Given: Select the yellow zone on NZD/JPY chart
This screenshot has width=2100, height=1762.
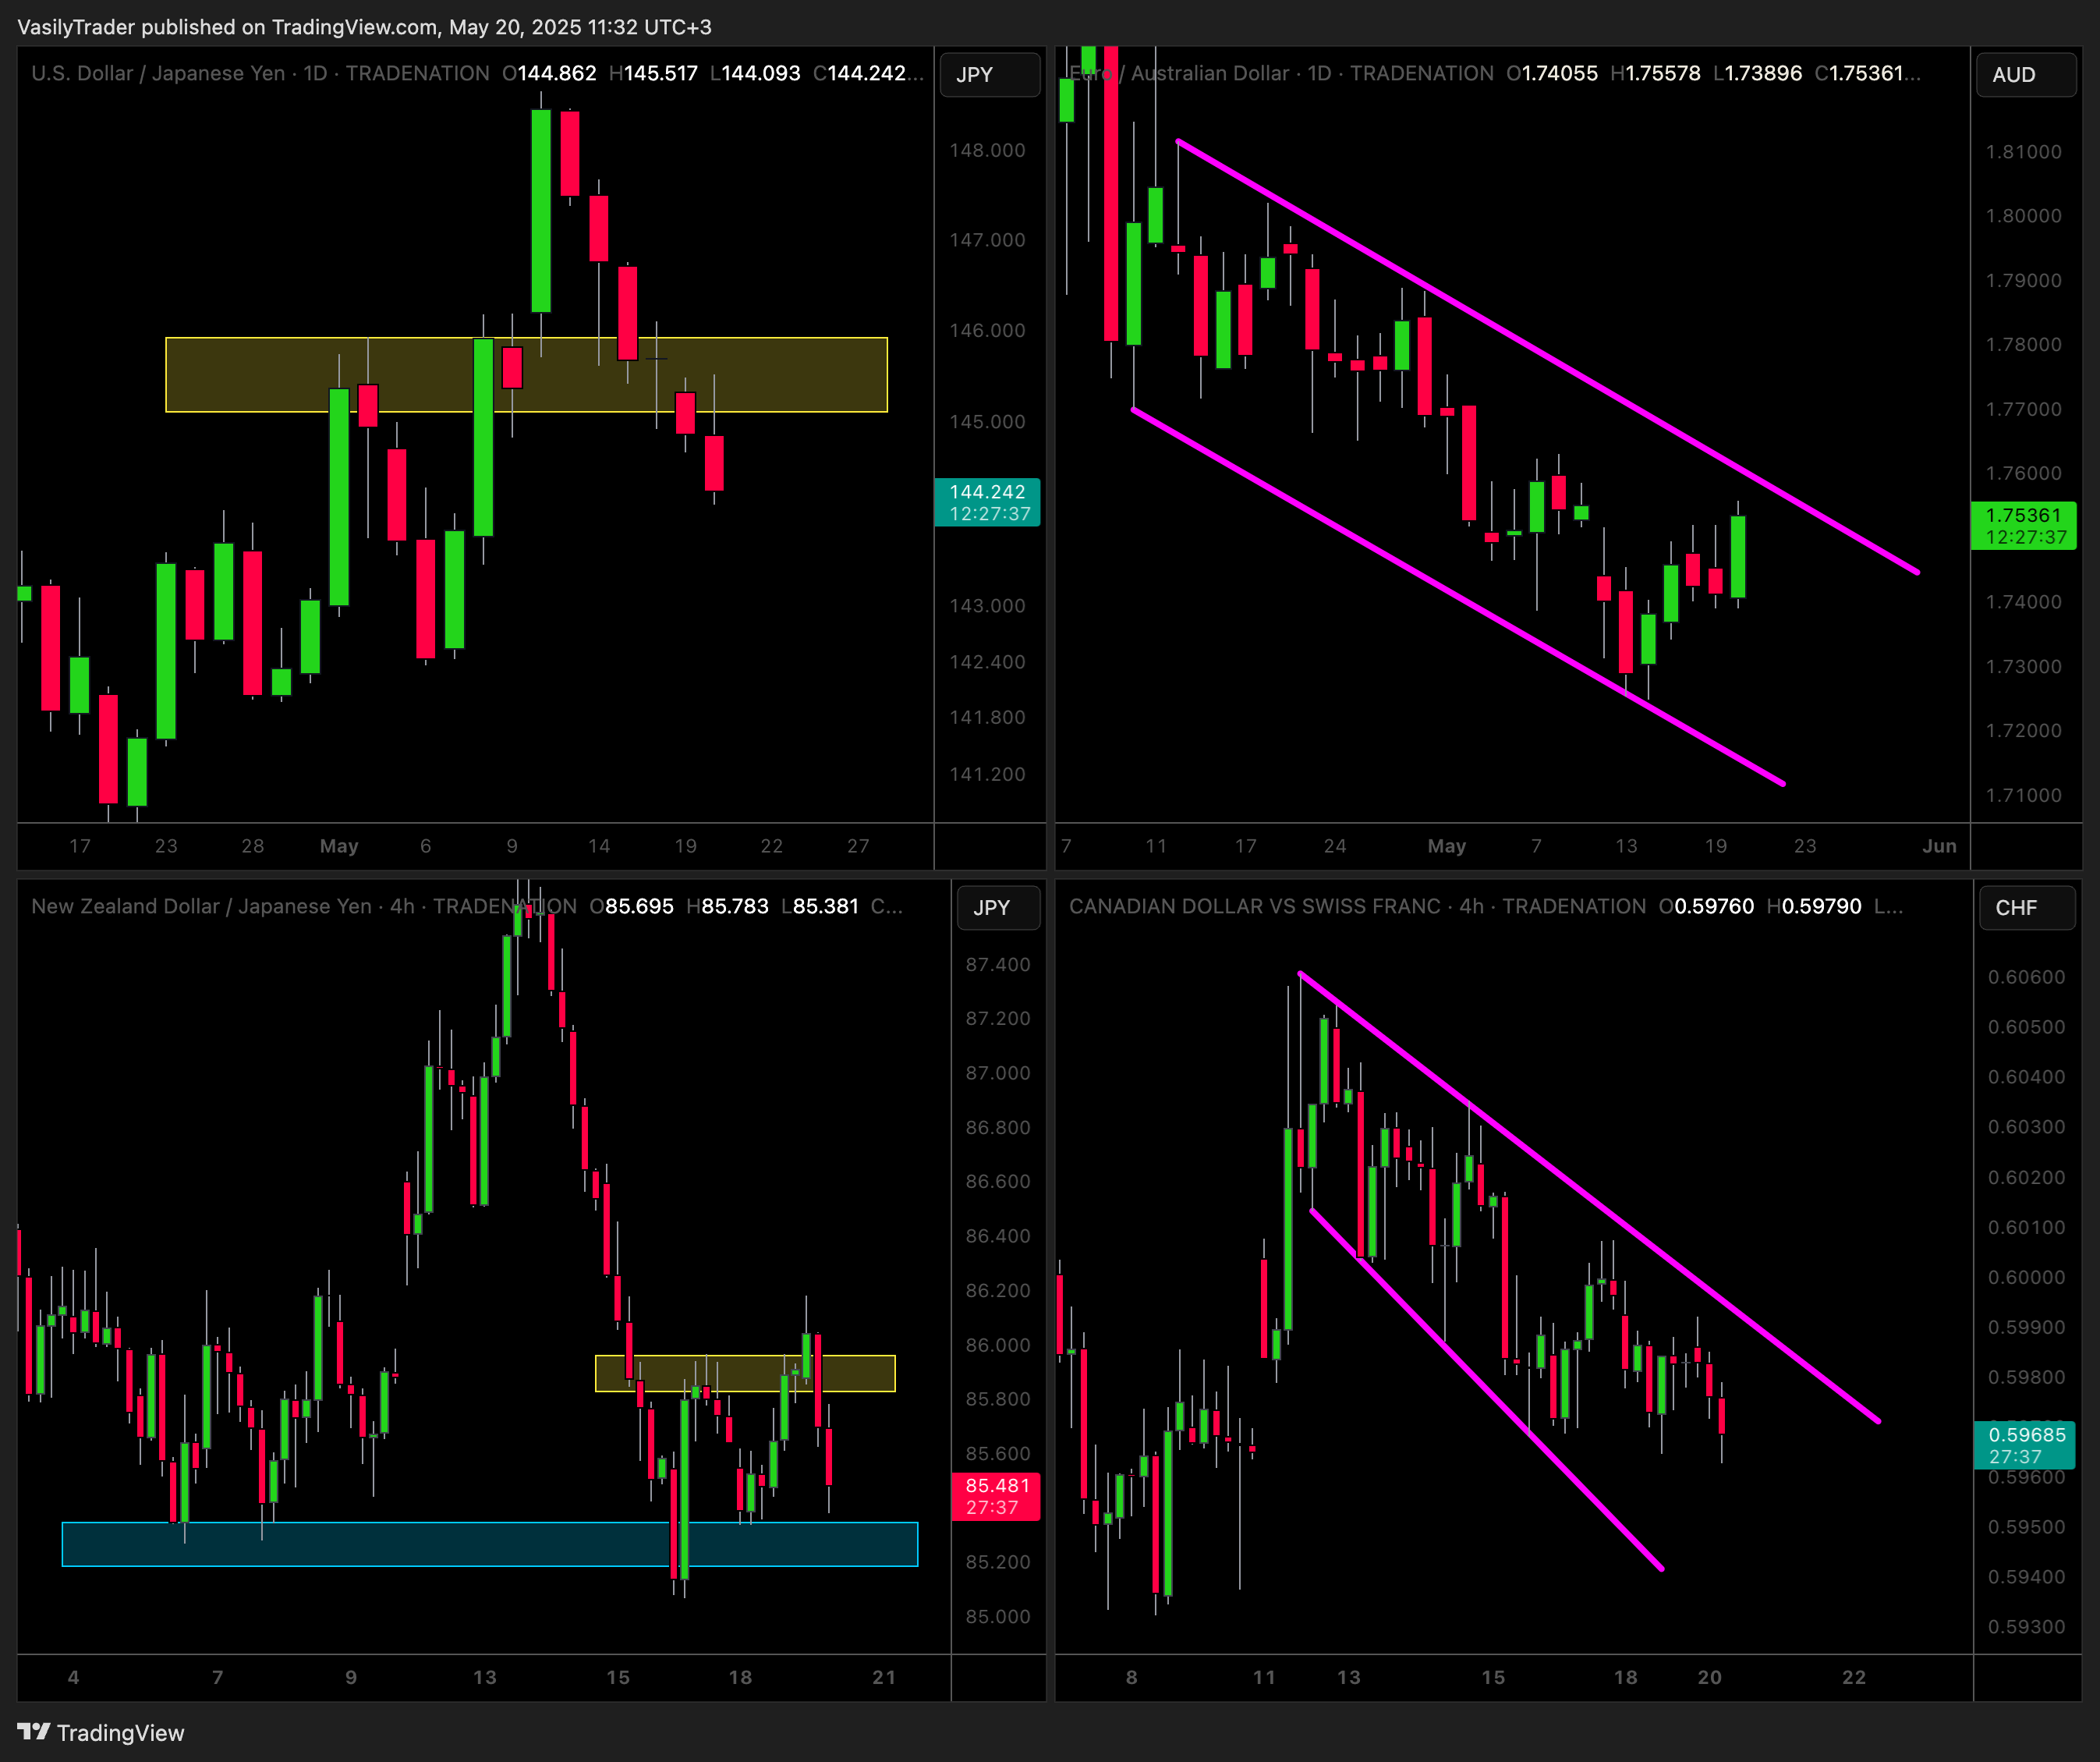Looking at the screenshot, I should coord(745,1373).
